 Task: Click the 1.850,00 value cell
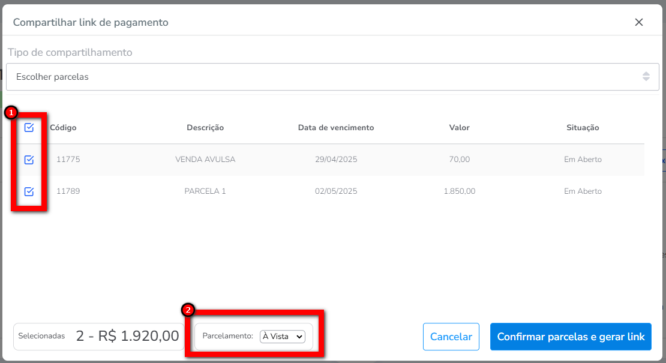459,191
